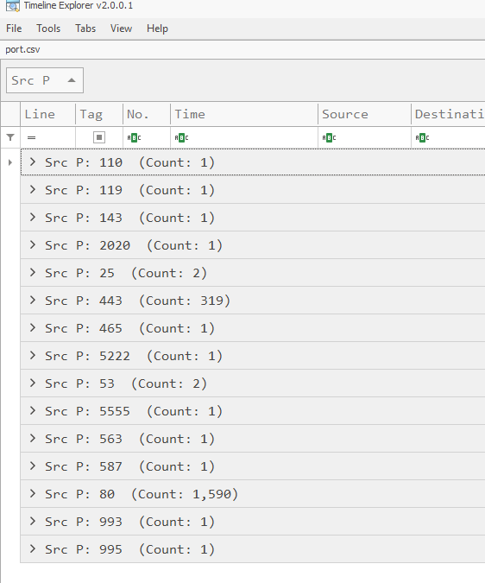This screenshot has height=583, width=485.
Task: Open the Tools menu
Action: coord(48,29)
